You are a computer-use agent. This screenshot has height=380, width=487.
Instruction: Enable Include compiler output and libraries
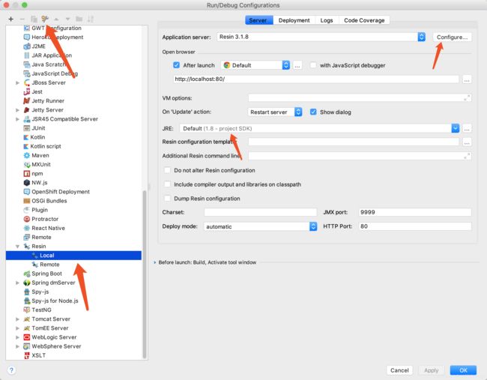[x=167, y=184]
